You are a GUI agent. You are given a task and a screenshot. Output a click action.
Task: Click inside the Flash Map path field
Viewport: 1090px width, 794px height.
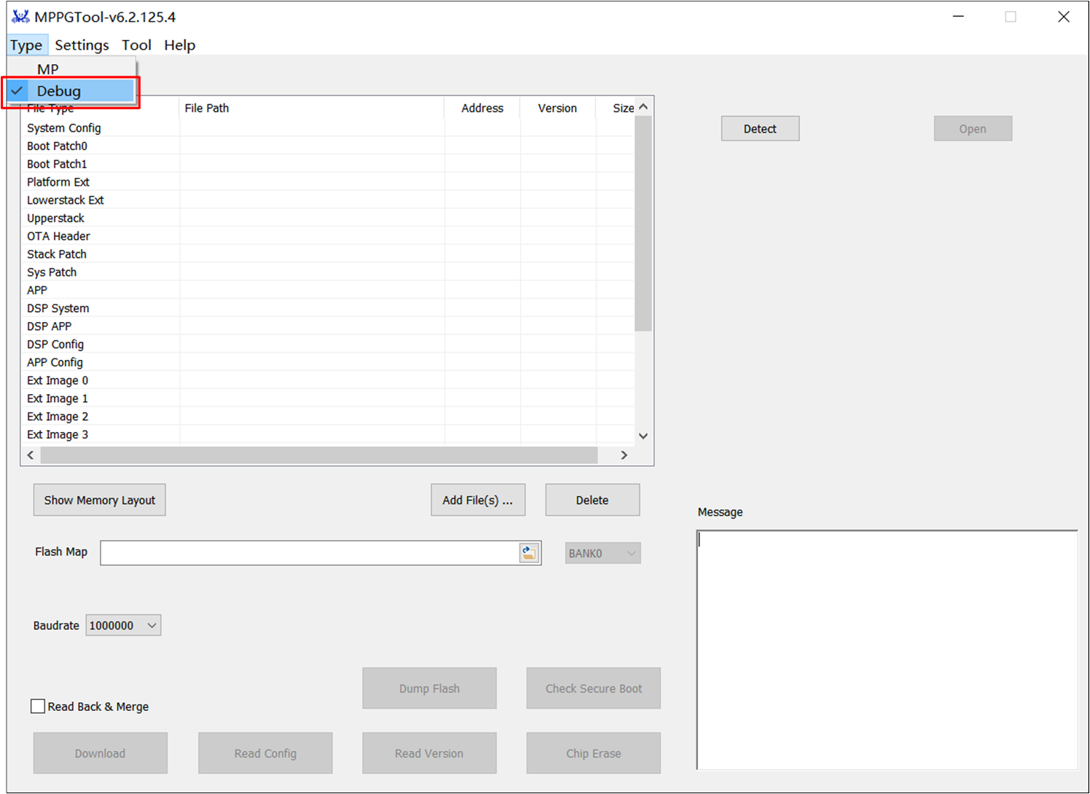tap(309, 553)
